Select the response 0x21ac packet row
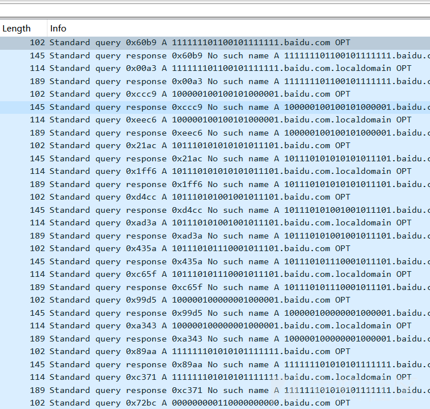Screen dimensions: 430x409 point(215,158)
